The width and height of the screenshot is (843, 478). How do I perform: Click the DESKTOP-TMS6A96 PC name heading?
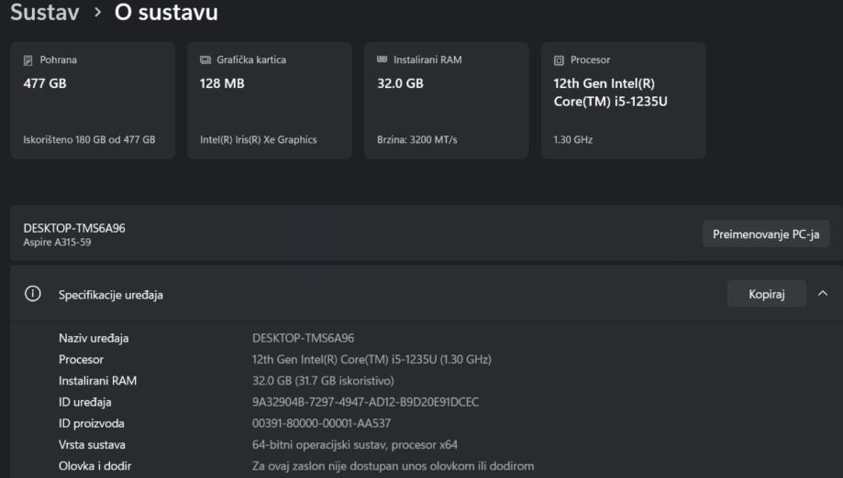coord(74,228)
